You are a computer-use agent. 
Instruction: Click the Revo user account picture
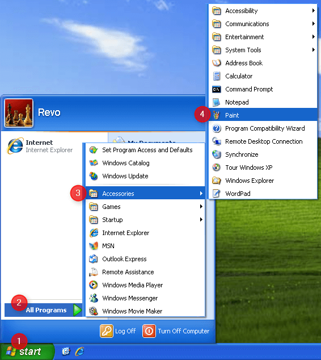pos(19,113)
